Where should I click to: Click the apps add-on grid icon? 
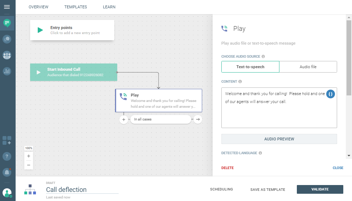(7, 140)
